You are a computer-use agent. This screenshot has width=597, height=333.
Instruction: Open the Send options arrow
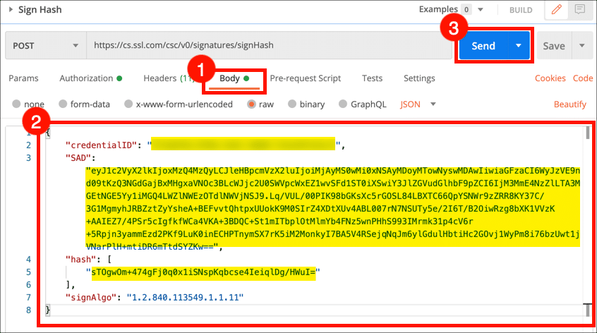519,46
